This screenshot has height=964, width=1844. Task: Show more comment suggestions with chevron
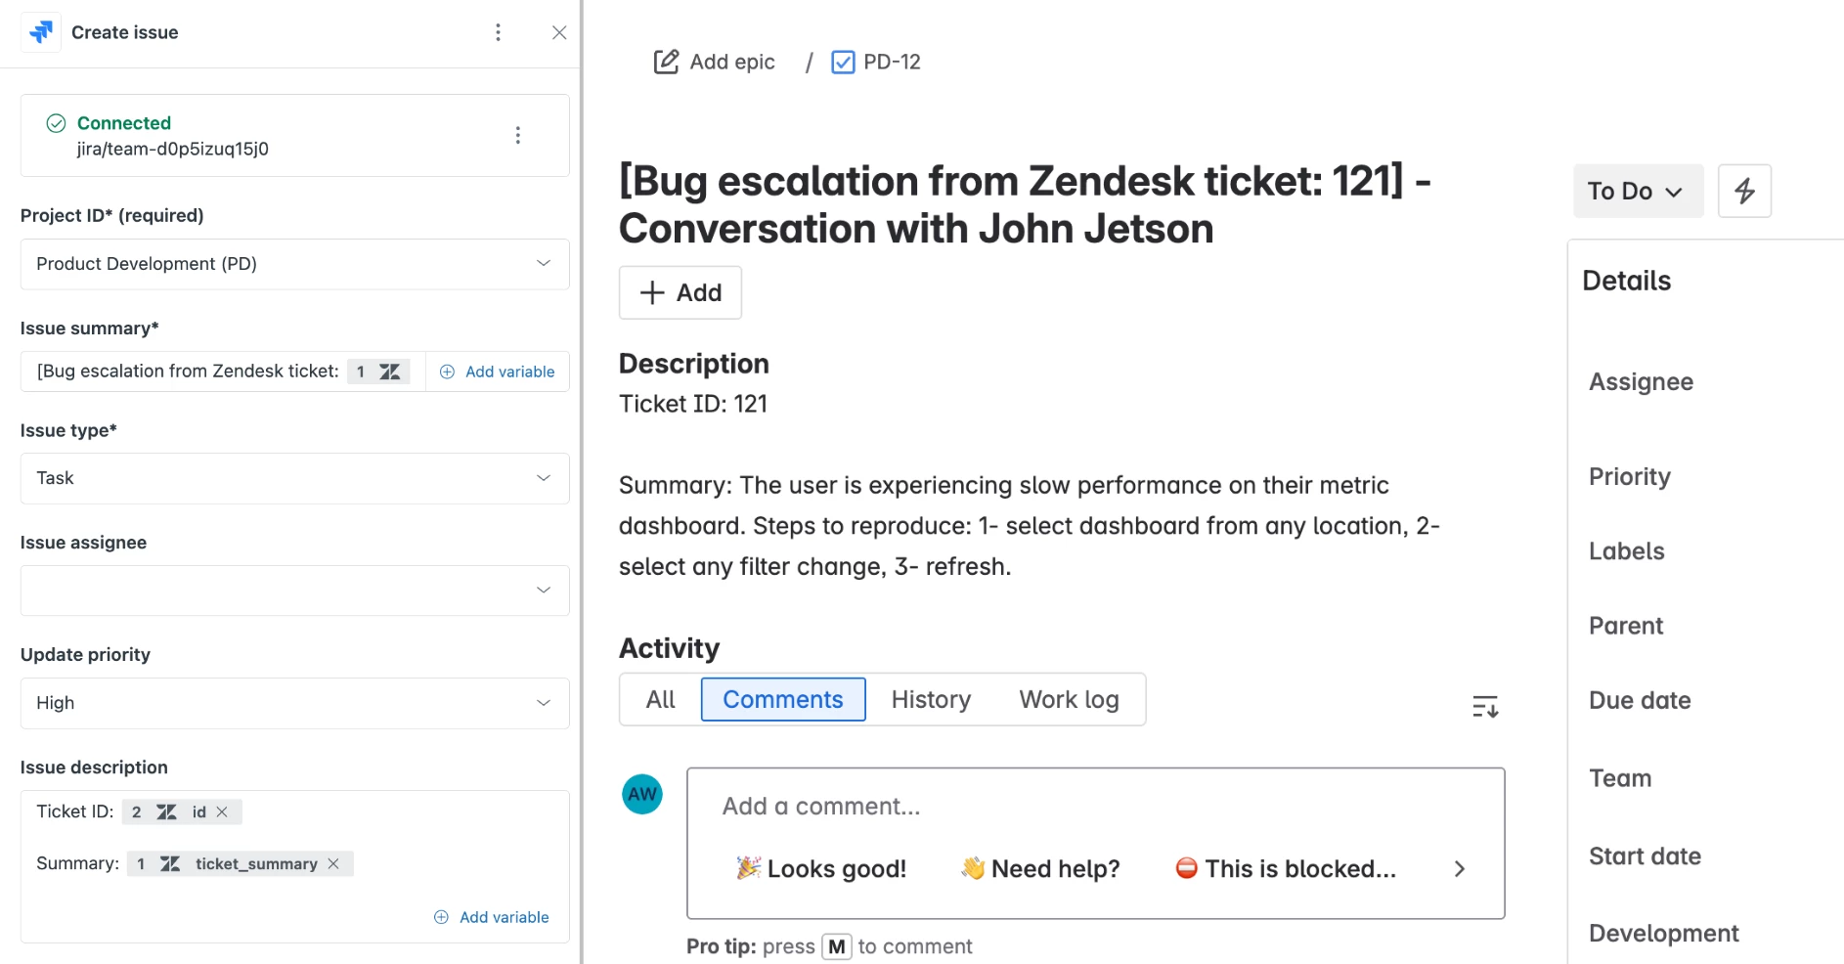coord(1459,868)
